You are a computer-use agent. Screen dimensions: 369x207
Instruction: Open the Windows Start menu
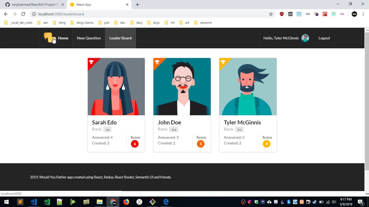[6, 202]
